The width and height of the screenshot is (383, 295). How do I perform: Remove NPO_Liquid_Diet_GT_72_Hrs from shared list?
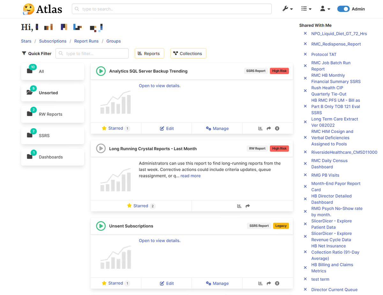pyautogui.click(x=305, y=34)
